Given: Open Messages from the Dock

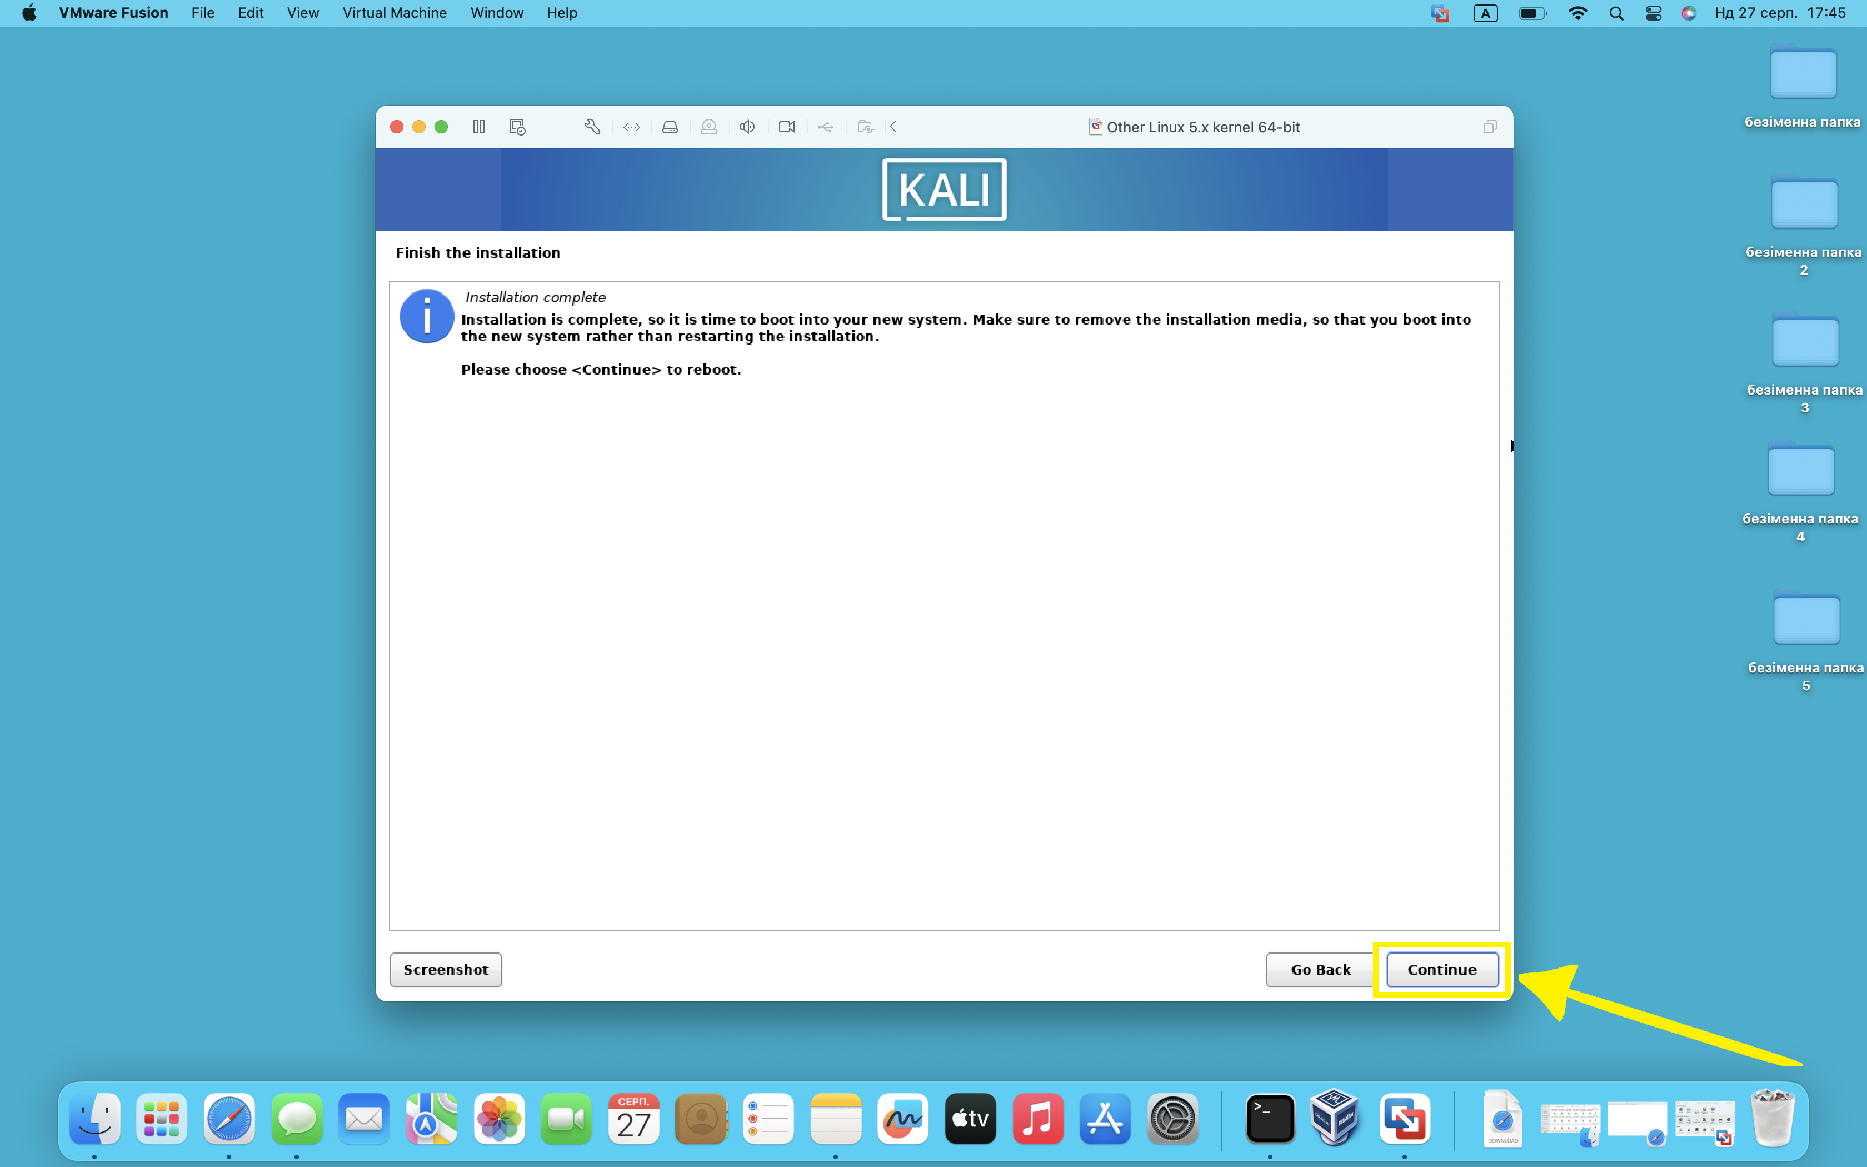Looking at the screenshot, I should coord(296,1118).
